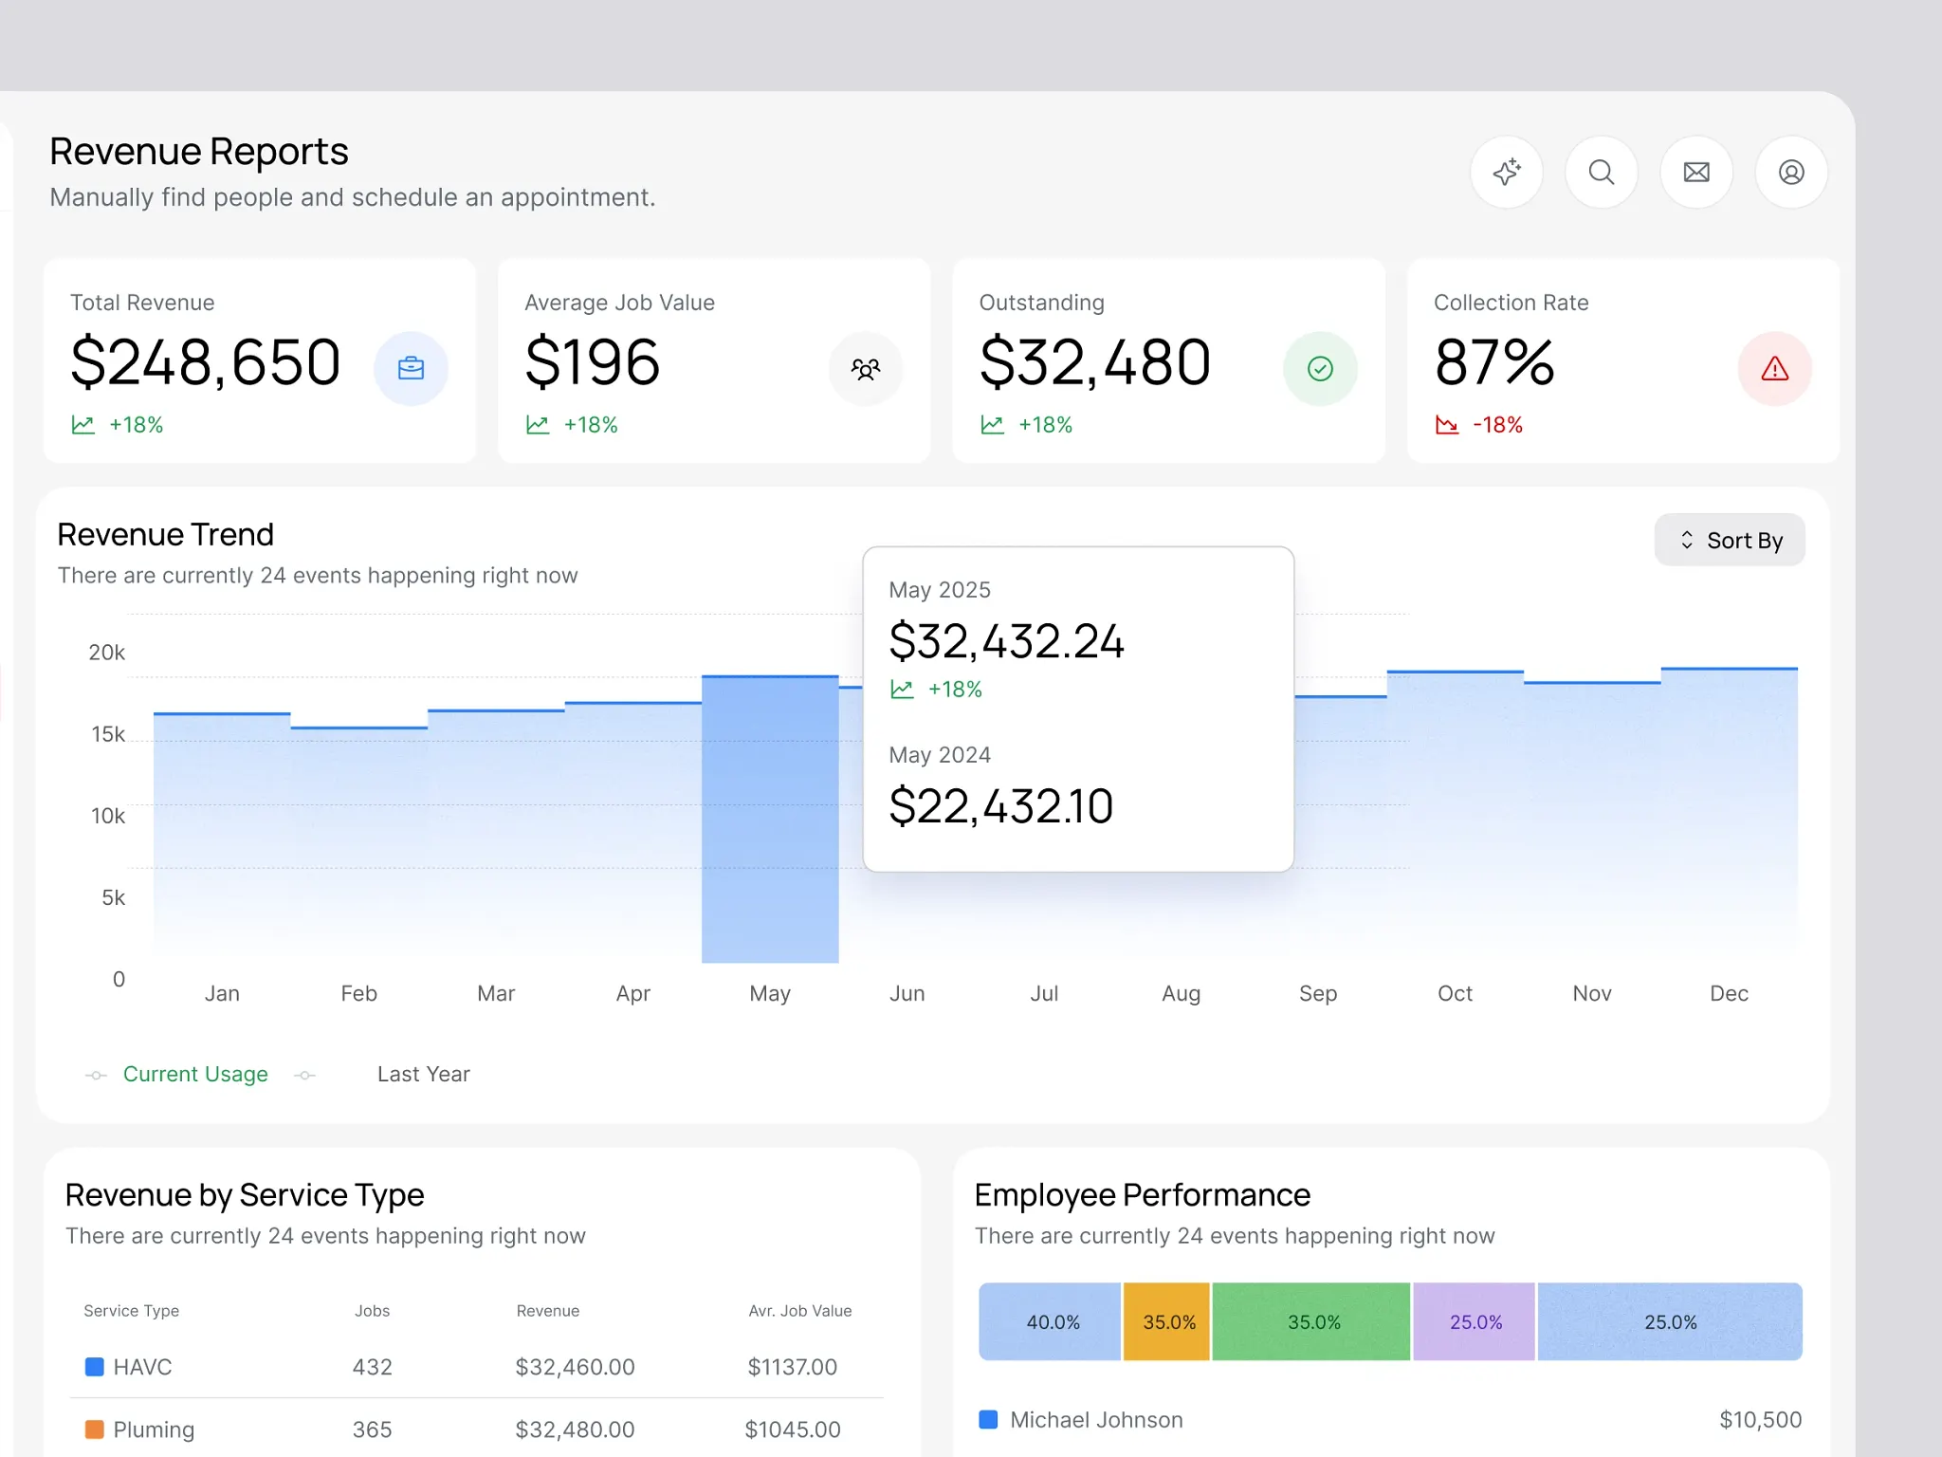The width and height of the screenshot is (1942, 1457).
Task: Click the Michael Johnson employee entry
Action: click(x=1096, y=1419)
